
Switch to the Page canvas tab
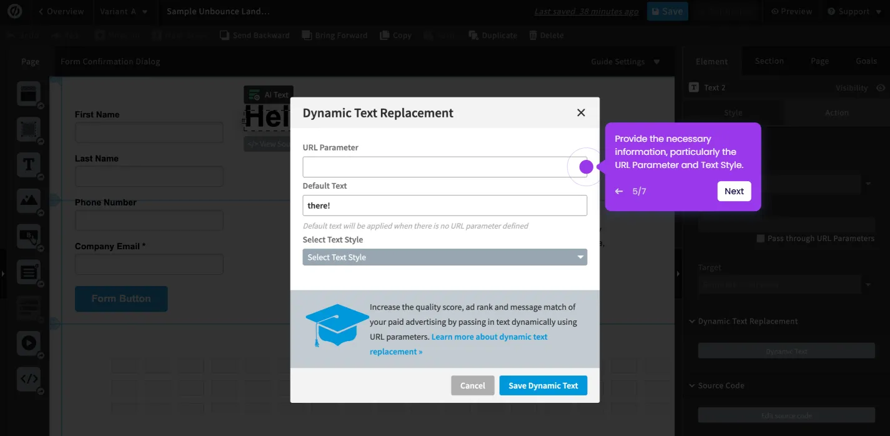tap(30, 61)
